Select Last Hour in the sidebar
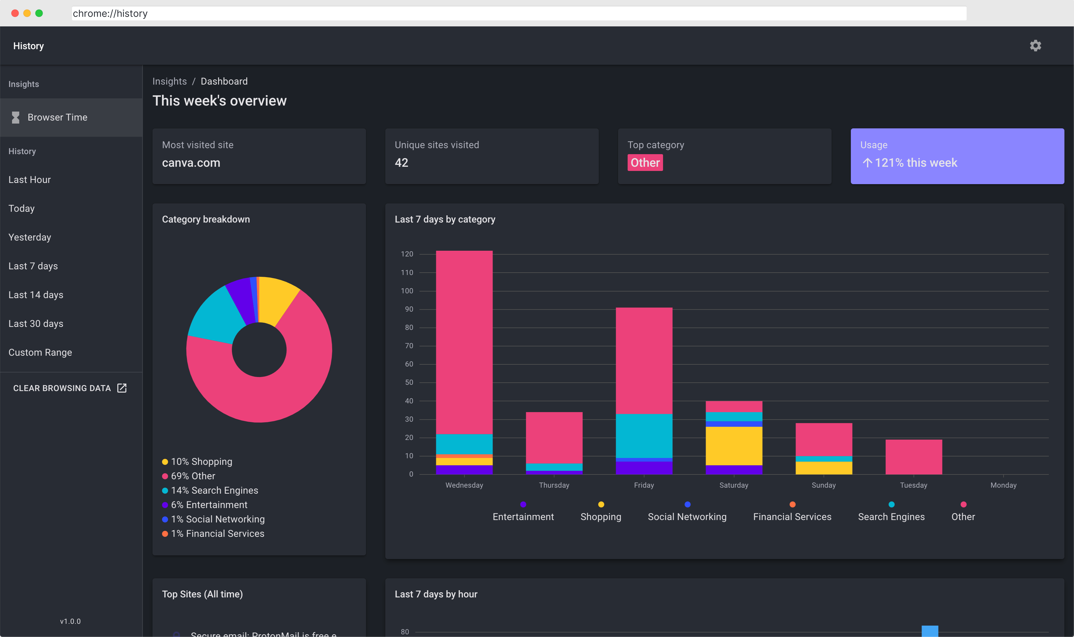Image resolution: width=1074 pixels, height=637 pixels. pos(30,179)
